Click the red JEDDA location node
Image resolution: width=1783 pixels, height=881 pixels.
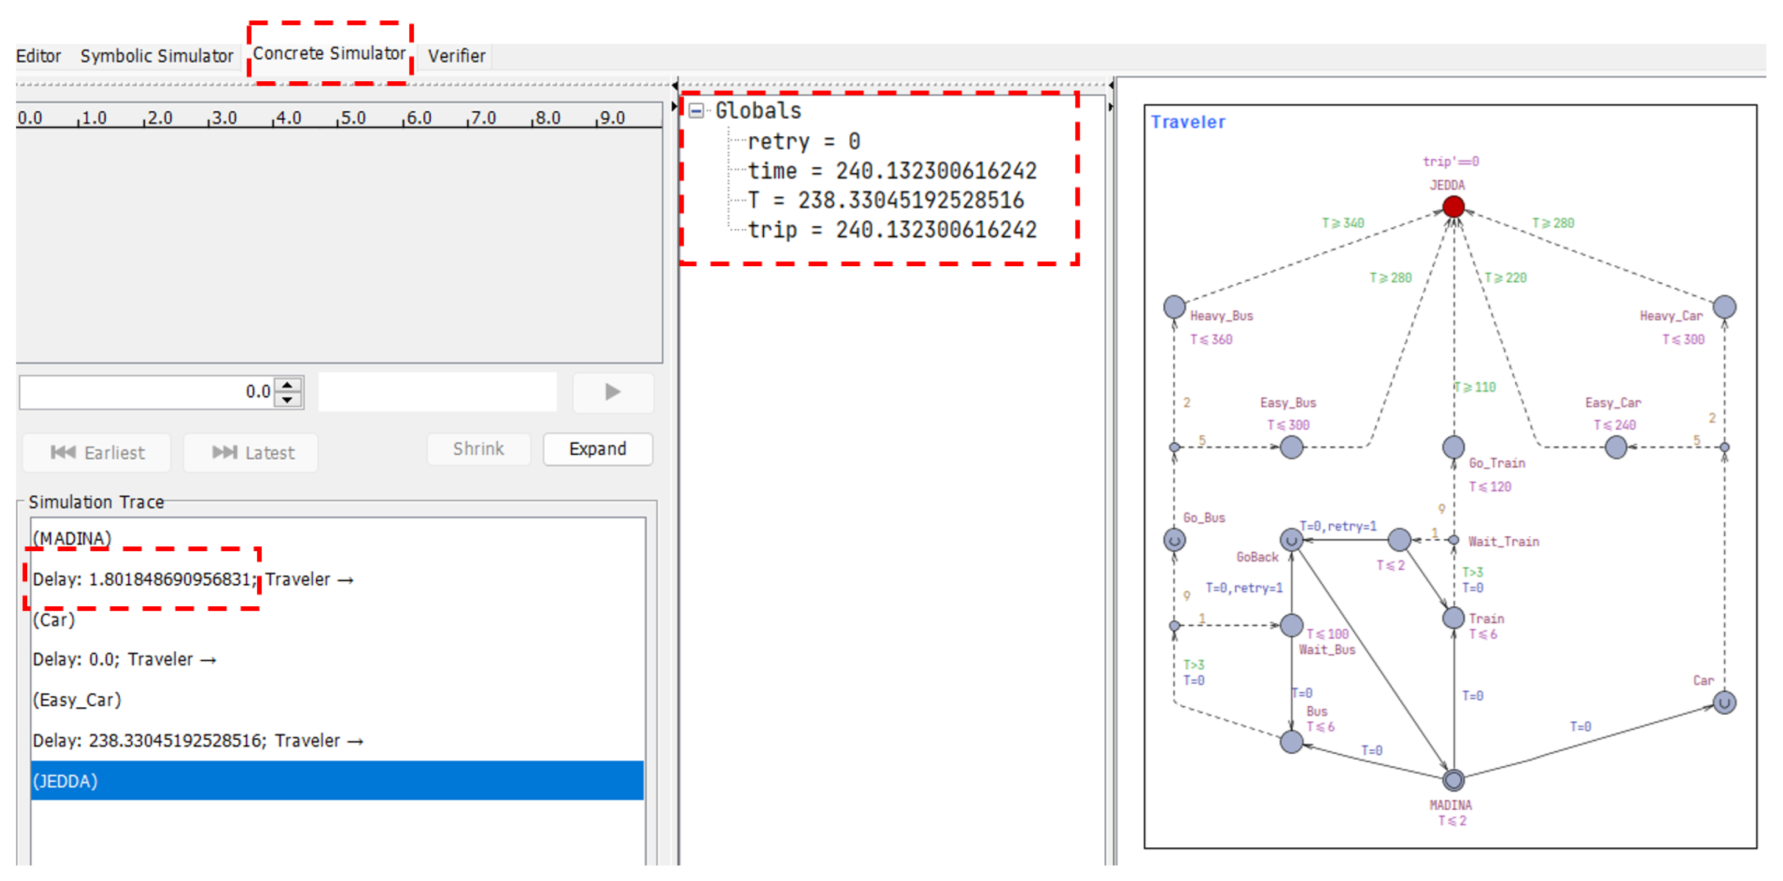[x=1453, y=206]
